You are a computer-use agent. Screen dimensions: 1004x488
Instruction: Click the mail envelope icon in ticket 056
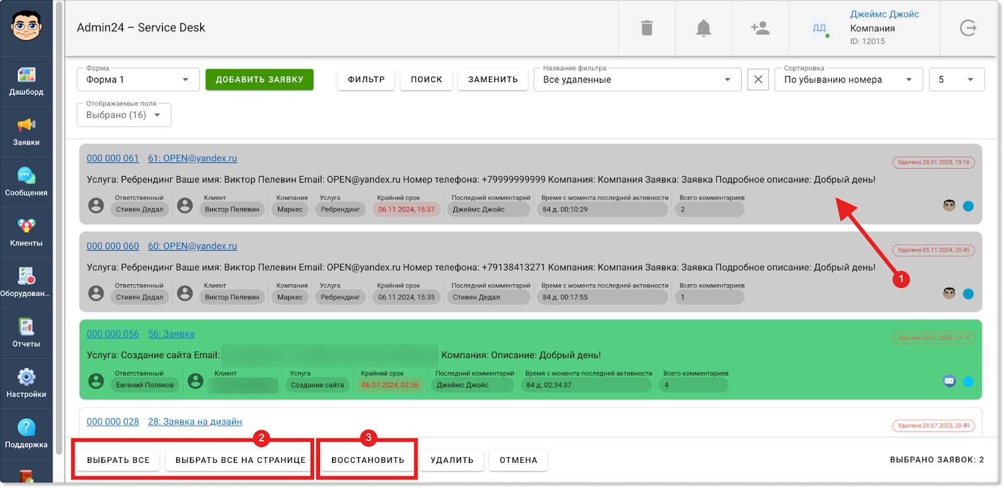point(949,381)
